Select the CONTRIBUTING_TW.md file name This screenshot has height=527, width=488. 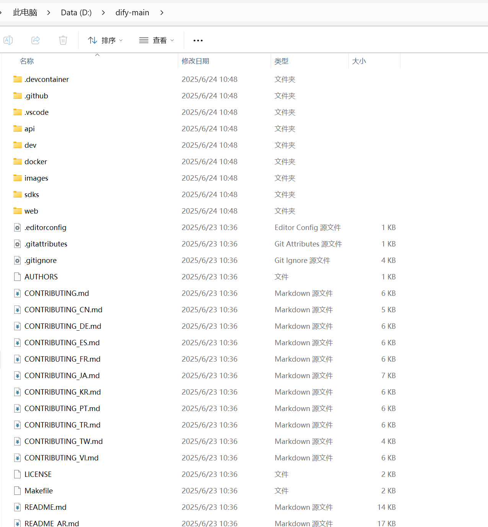[x=63, y=441]
